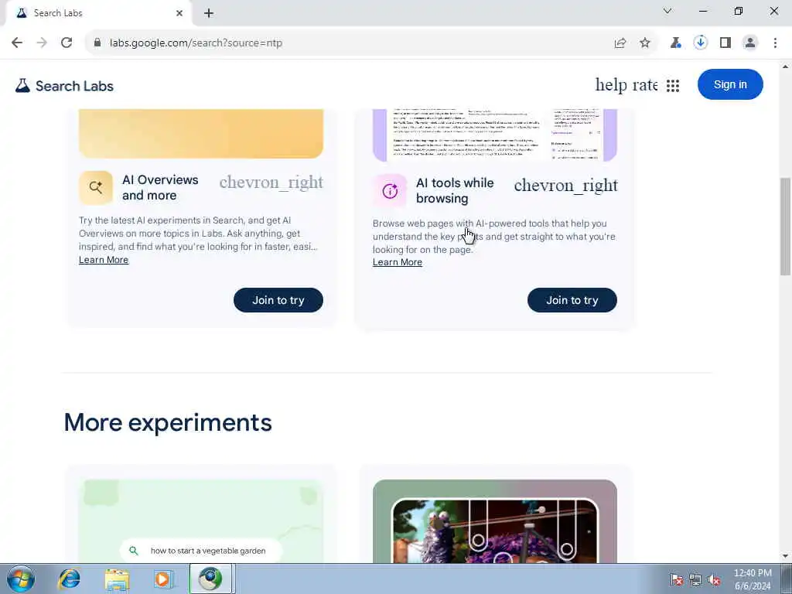Screen dimensions: 792x594
Task: Bookmark this tab with star
Action: pos(645,43)
